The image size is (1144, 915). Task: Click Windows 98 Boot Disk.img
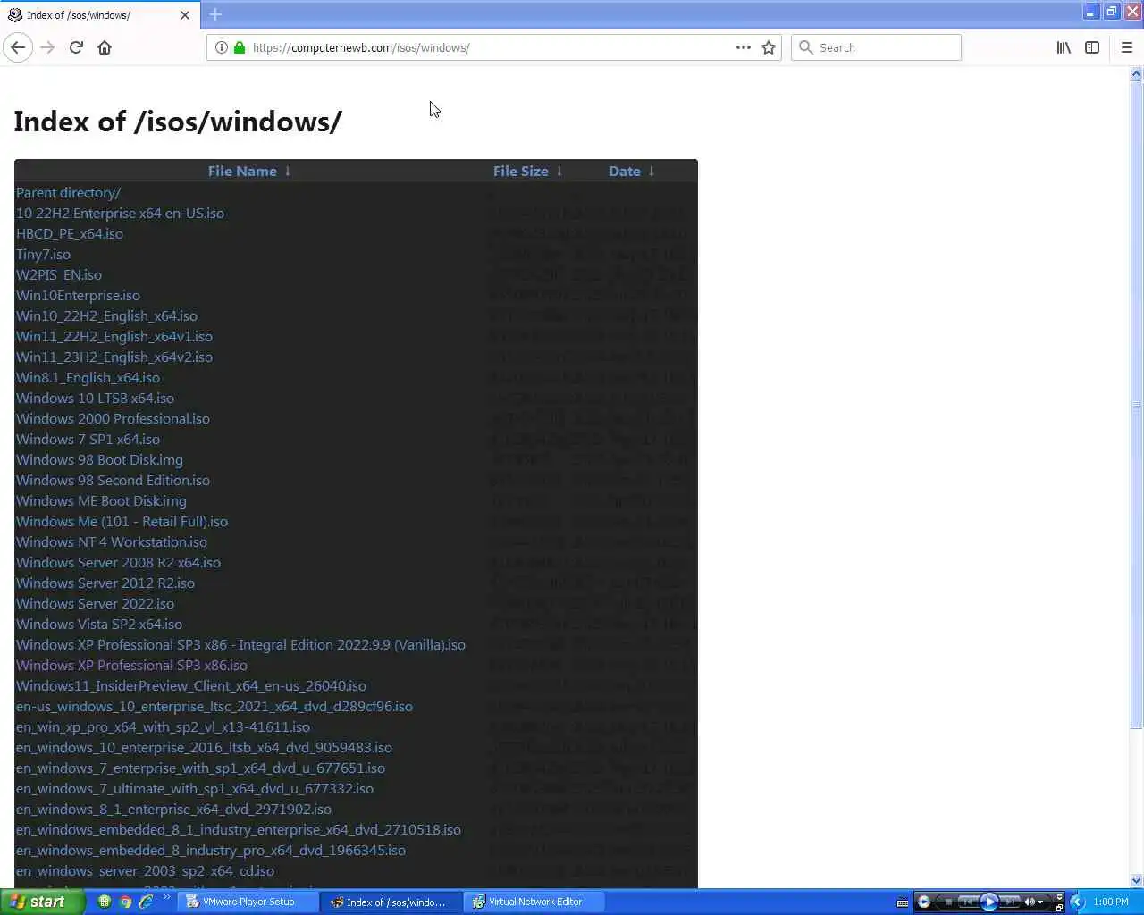click(x=99, y=459)
